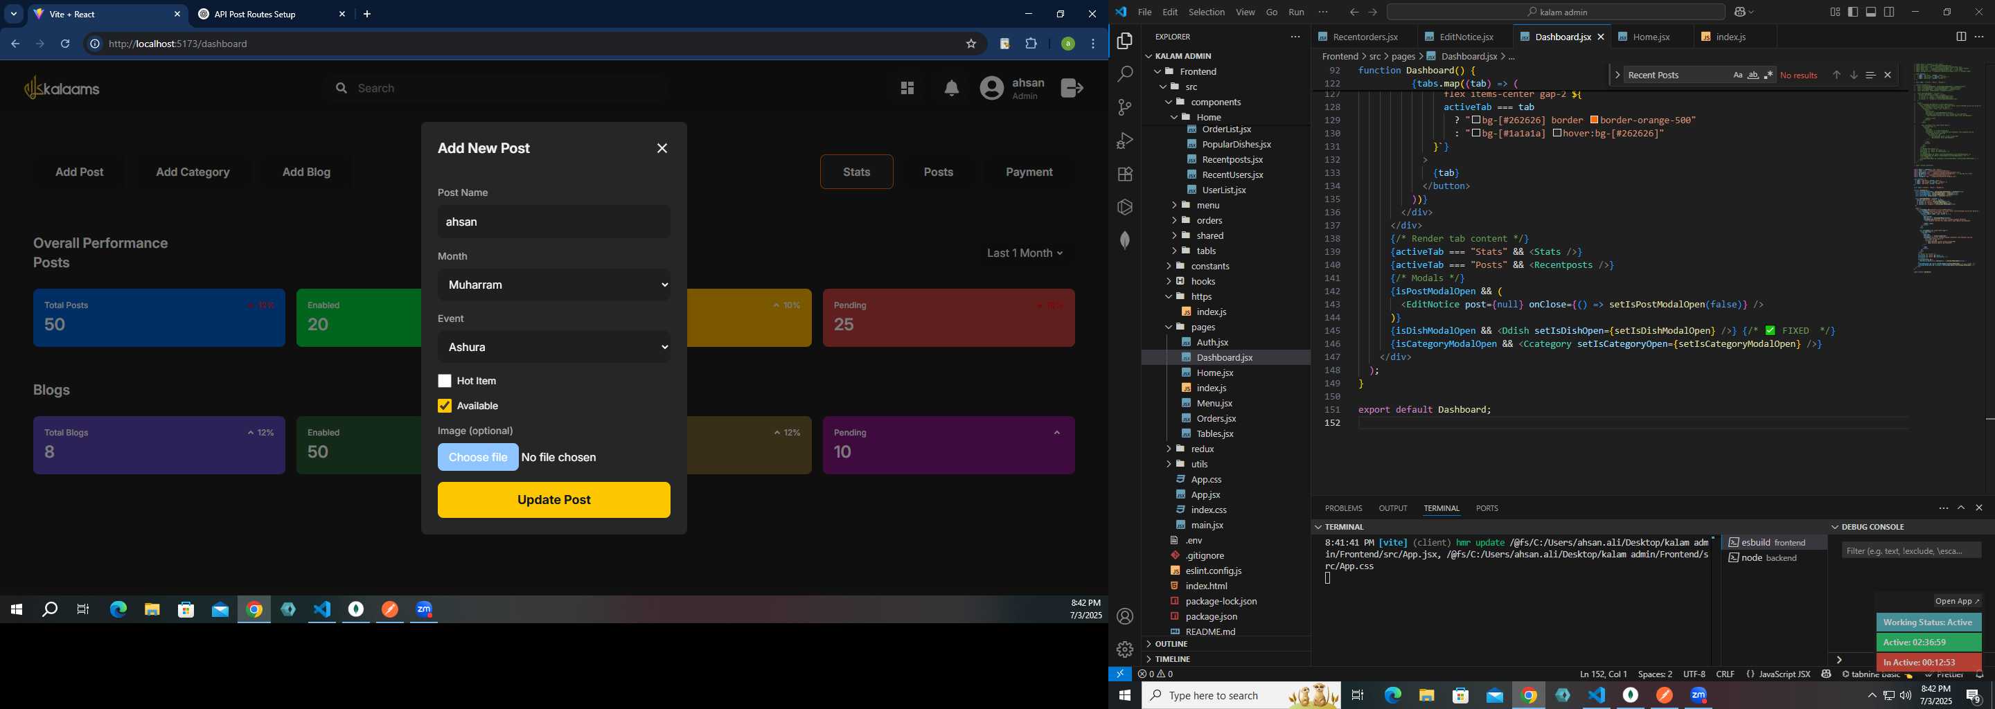Close the find widget in editor

point(1888,75)
